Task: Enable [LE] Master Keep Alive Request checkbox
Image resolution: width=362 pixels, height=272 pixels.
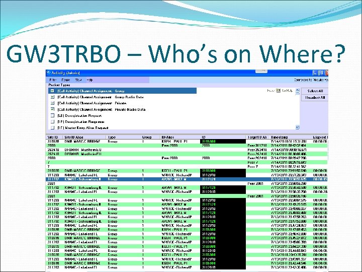Action: (52, 127)
